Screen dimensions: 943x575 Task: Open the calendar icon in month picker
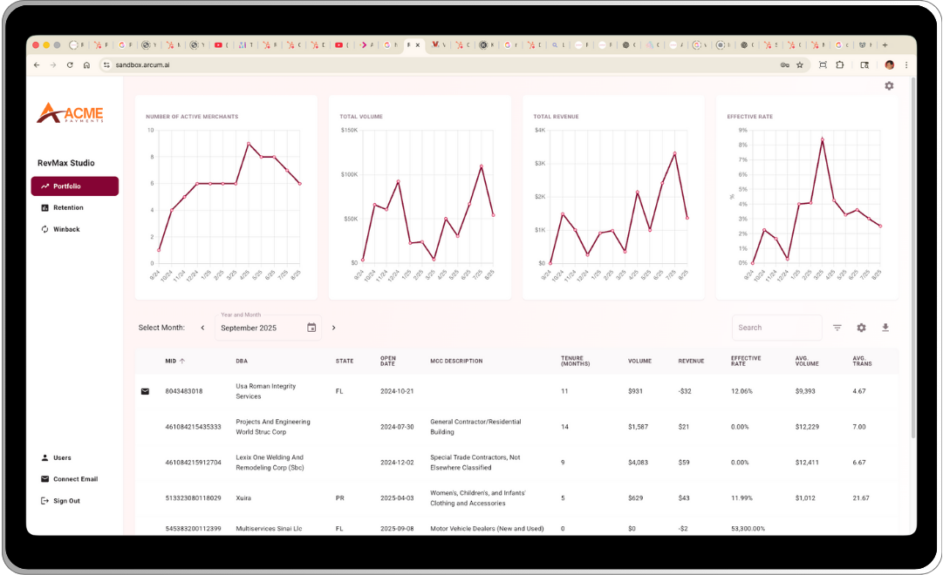[311, 328]
